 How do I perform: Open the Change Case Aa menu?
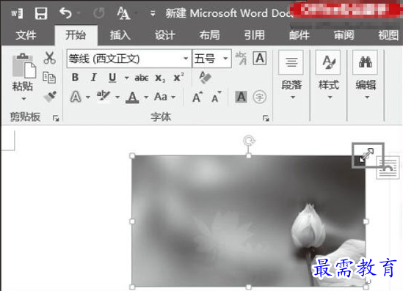coord(164,97)
